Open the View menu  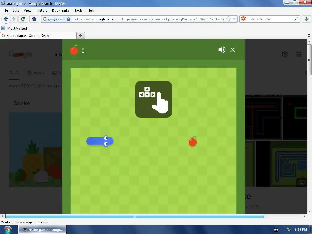pyautogui.click(x=27, y=10)
